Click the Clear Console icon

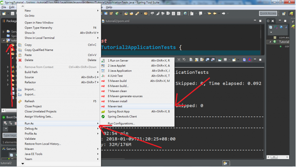[x=191, y=60]
